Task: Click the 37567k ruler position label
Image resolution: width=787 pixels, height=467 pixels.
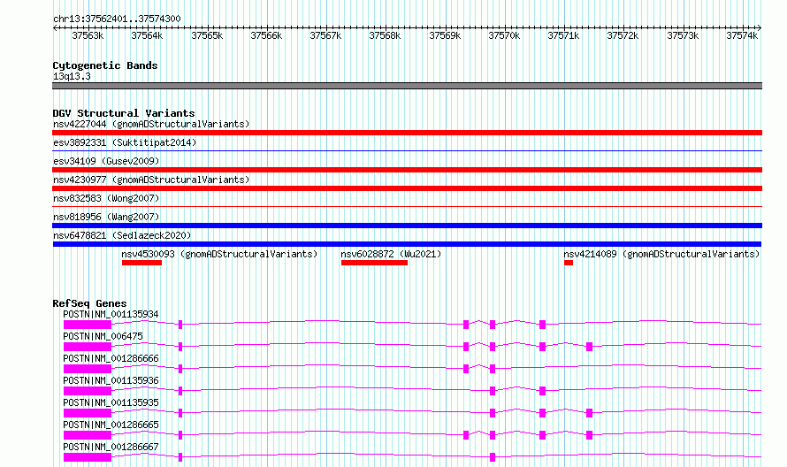Action: pos(325,35)
